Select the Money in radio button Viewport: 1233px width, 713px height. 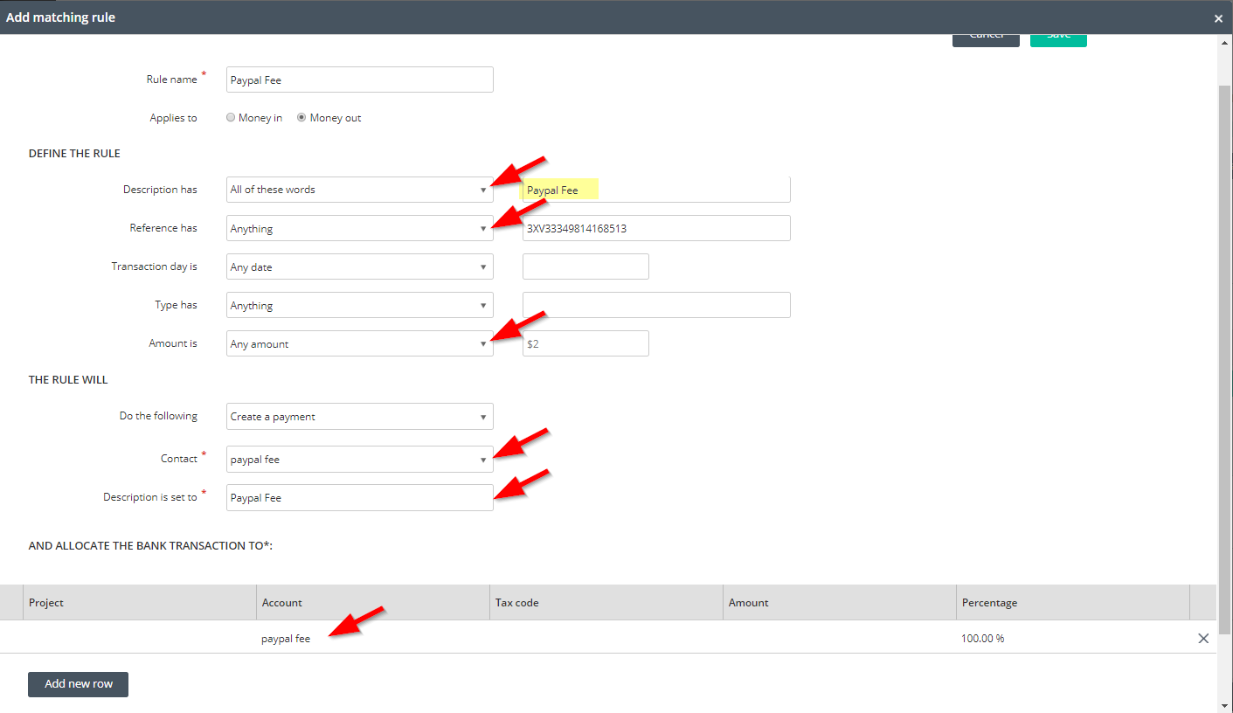[231, 117]
